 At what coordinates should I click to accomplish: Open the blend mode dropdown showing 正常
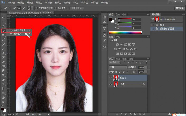point(118,67)
